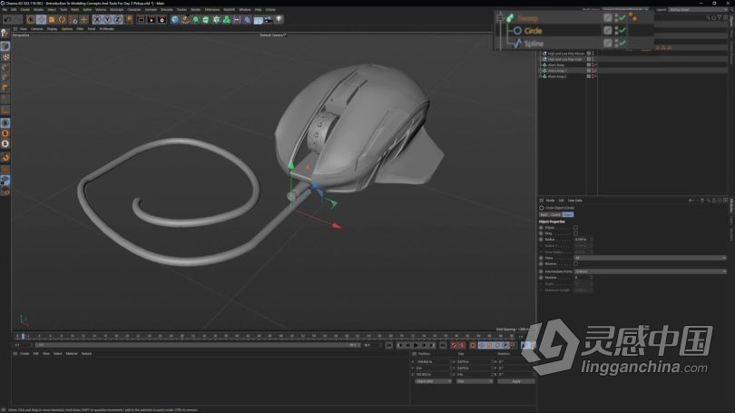Toggle the X axis lock
Image resolution: width=735 pixels, height=413 pixels.
97,20
